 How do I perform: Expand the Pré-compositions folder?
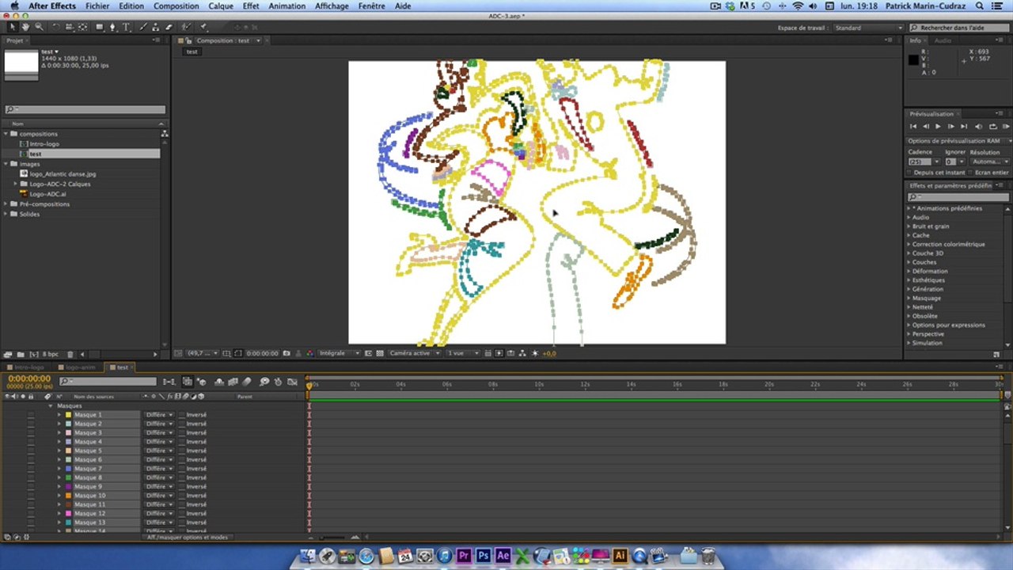tap(6, 204)
